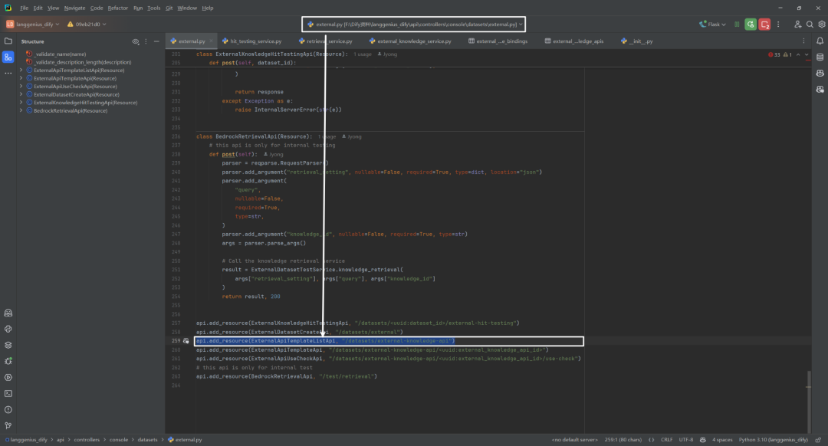The height and width of the screenshot is (446, 828).
Task: Toggle Structure view options with eye icon
Action: 136,41
